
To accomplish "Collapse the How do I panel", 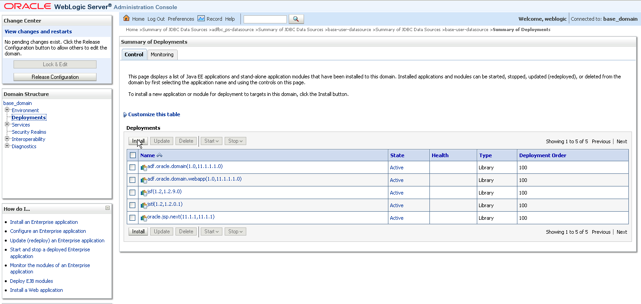I will coord(107,208).
